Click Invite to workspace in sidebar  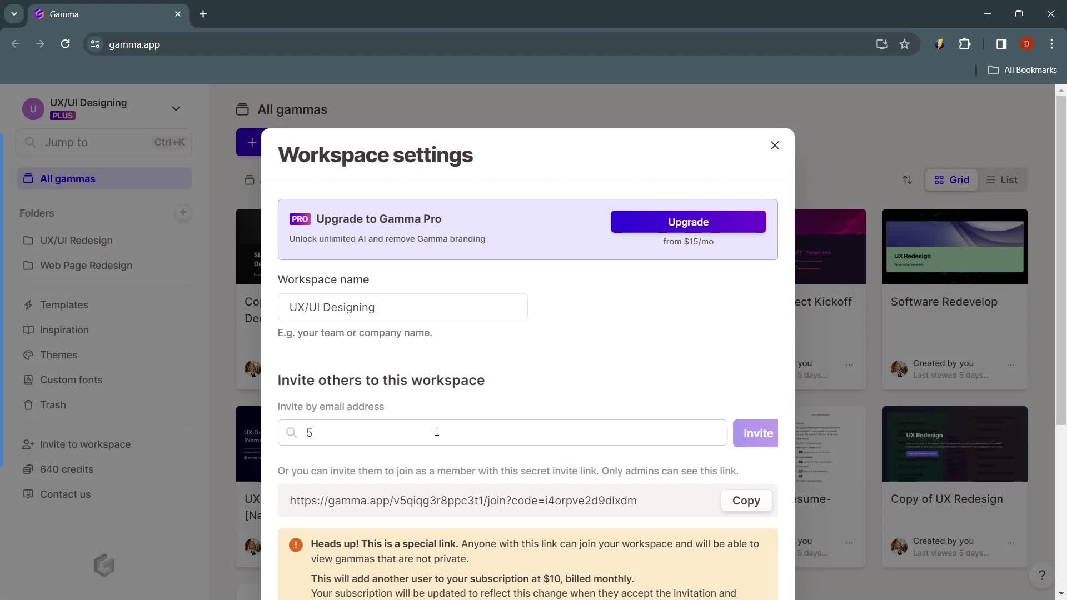pos(85,444)
